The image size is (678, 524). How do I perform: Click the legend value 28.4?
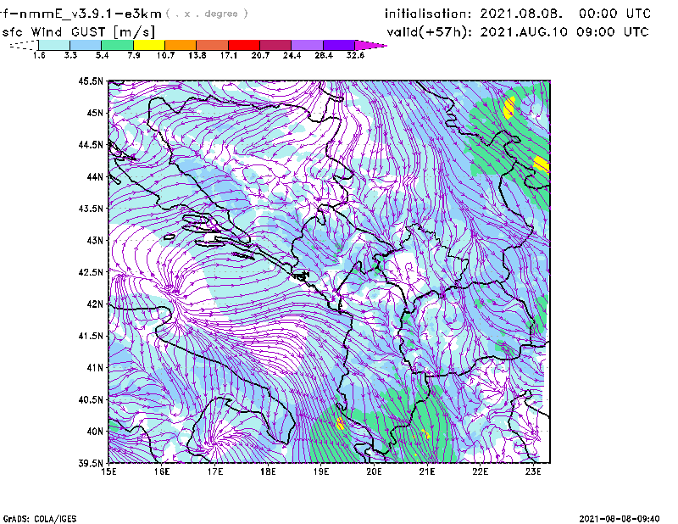click(x=324, y=55)
